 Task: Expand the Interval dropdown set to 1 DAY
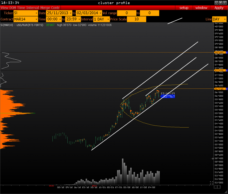(x=101, y=19)
